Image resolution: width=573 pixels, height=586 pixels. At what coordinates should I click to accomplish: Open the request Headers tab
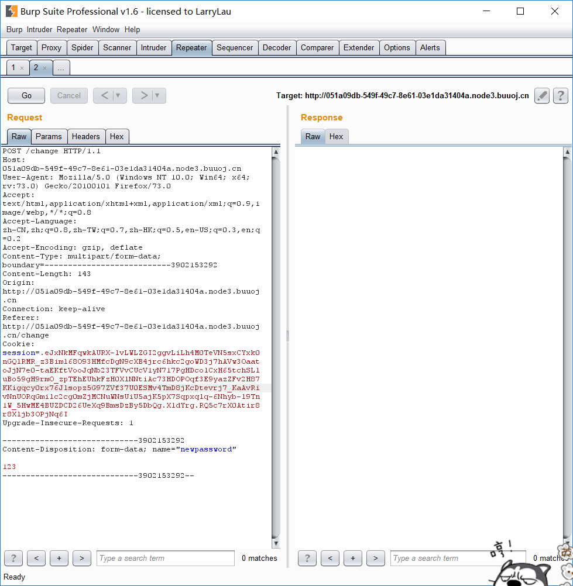pyautogui.click(x=85, y=136)
